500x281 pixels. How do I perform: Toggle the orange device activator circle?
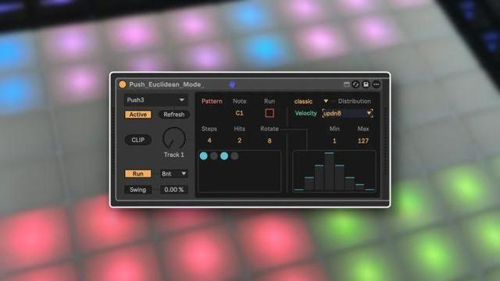[123, 84]
